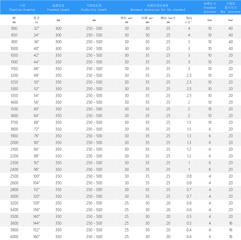This screenshot has height=240, width=241.
Task: Select DN cell 1600
Action: point(14,116)
